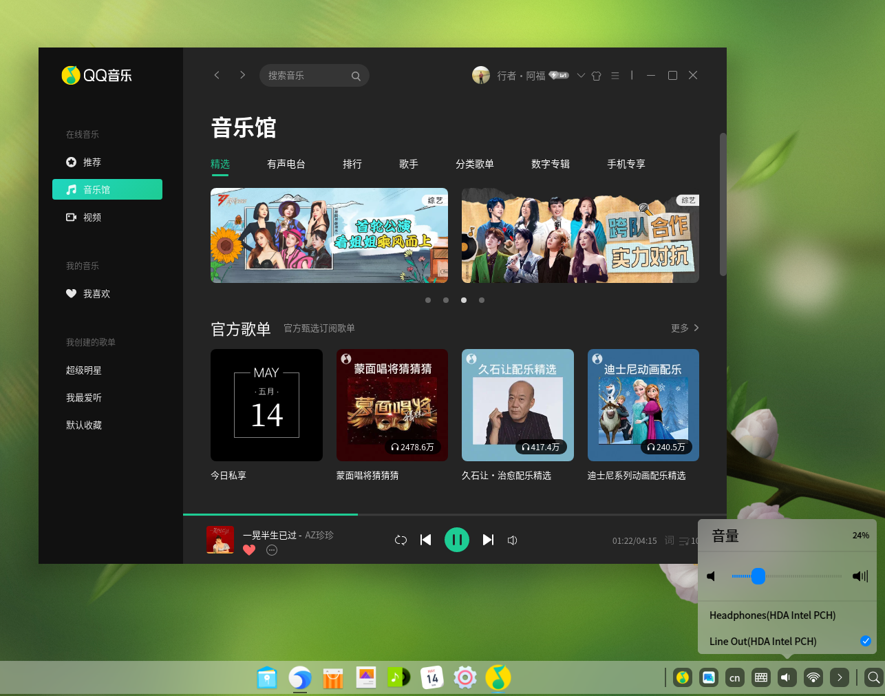Select the fourth banner carousel dot
This screenshot has width=885, height=696.
[x=482, y=300]
